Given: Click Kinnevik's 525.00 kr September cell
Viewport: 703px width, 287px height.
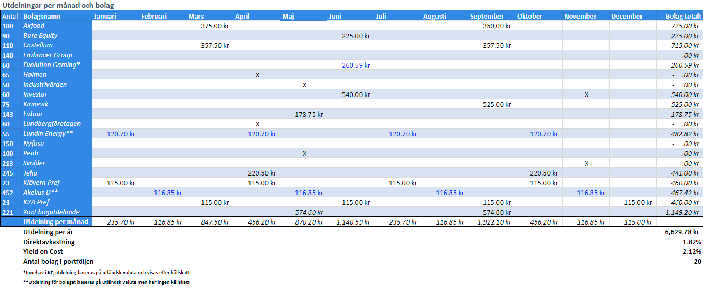Looking at the screenshot, I should [x=492, y=104].
